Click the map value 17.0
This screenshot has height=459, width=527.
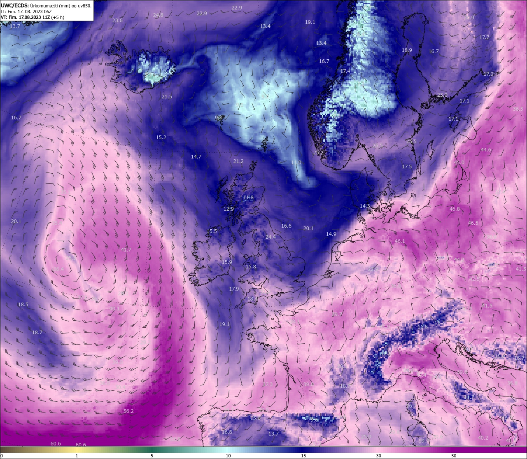(x=488, y=74)
